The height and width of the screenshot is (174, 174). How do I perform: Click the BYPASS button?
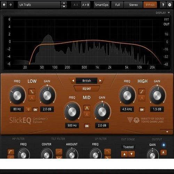[x=150, y=5]
